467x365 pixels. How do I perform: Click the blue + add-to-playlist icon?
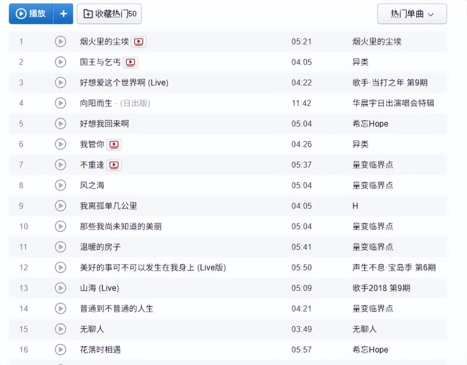[x=63, y=14]
